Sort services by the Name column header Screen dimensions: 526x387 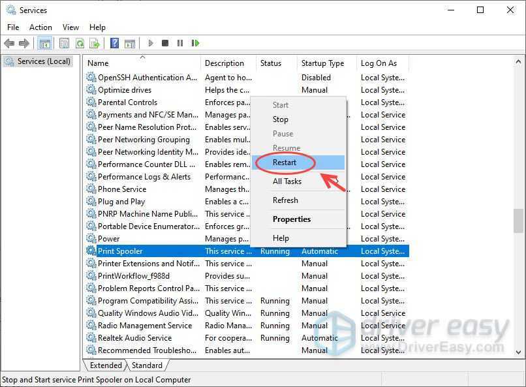pos(99,63)
